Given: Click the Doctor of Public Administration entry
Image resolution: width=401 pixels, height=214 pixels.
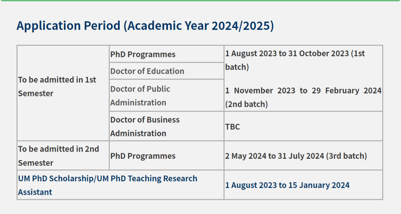Looking at the screenshot, I should click(x=140, y=96).
